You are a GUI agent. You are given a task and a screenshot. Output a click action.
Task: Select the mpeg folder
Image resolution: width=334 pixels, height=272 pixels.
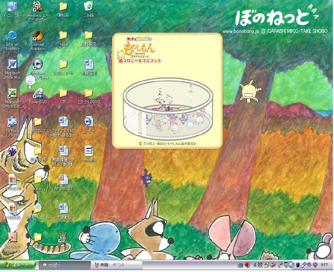[63, 39]
